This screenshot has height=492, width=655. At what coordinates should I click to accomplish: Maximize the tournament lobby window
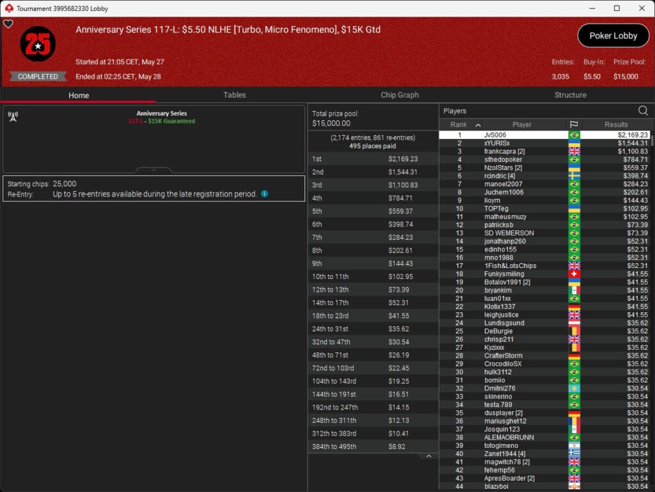click(617, 8)
